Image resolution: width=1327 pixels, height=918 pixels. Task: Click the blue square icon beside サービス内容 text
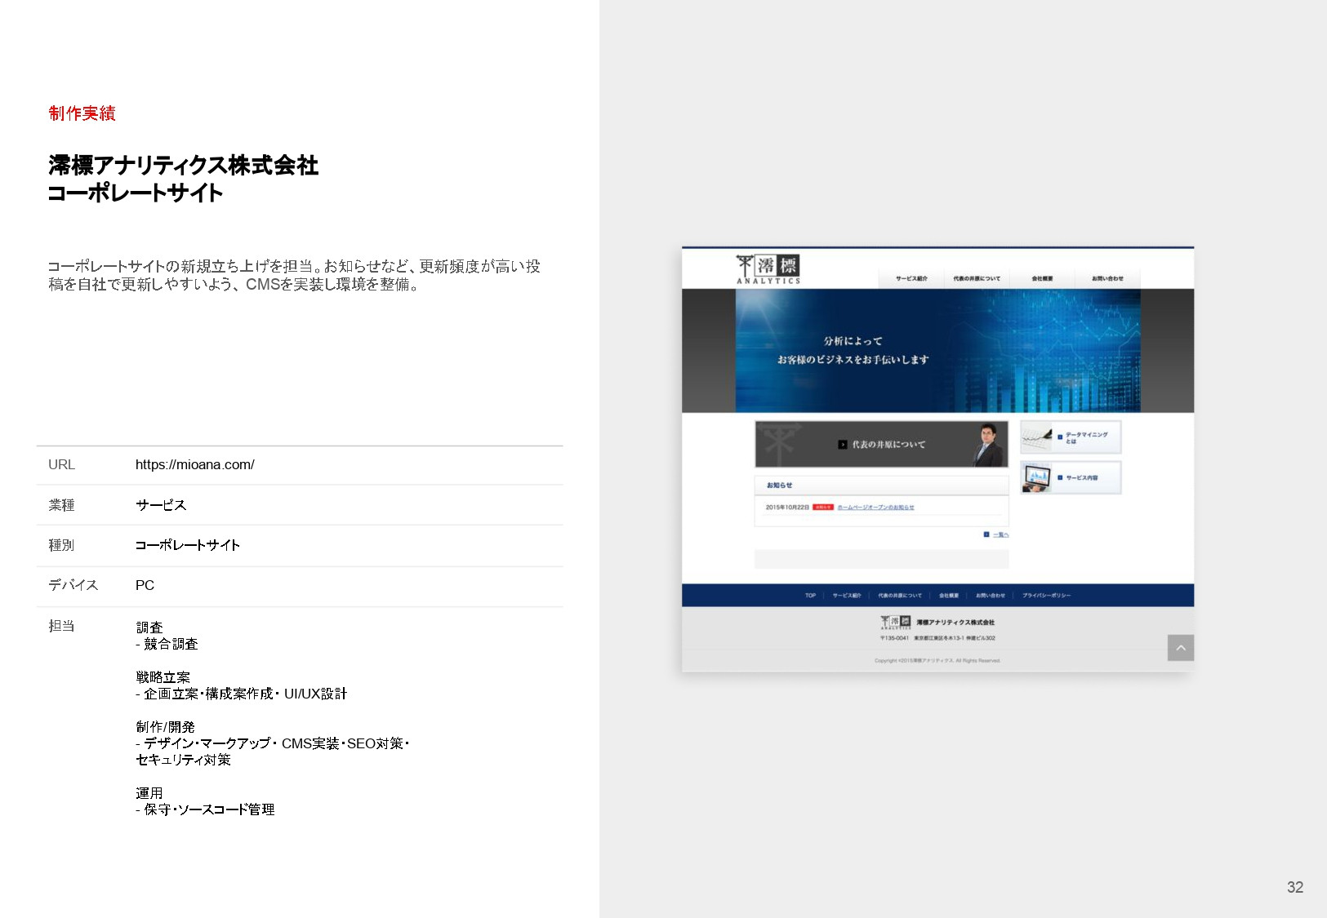pyautogui.click(x=1059, y=477)
